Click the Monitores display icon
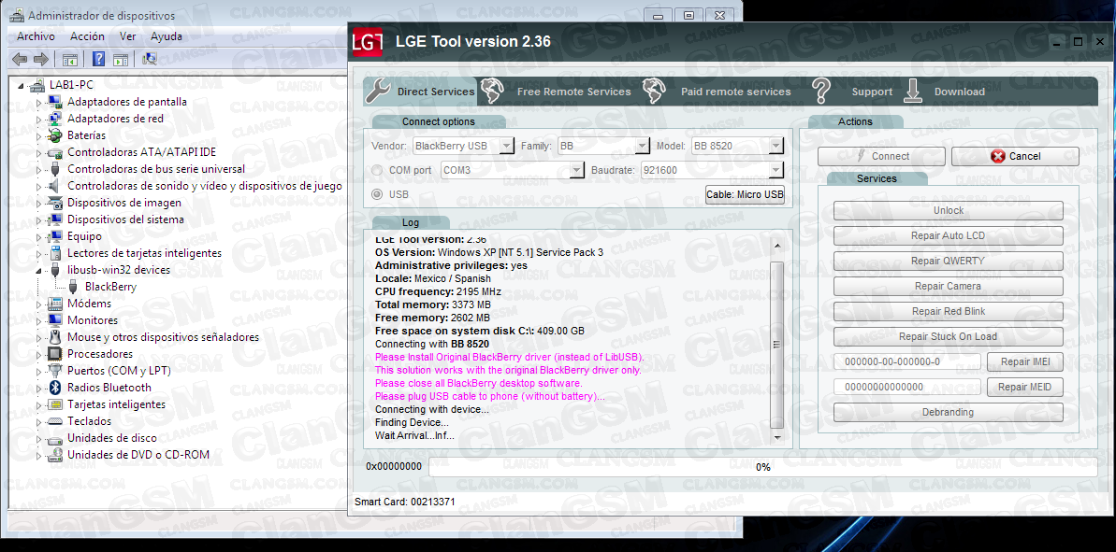The height and width of the screenshot is (552, 1116). click(55, 320)
